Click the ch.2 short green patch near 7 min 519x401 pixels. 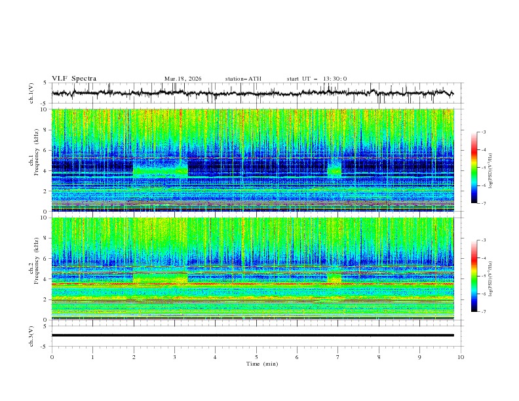[334, 278]
